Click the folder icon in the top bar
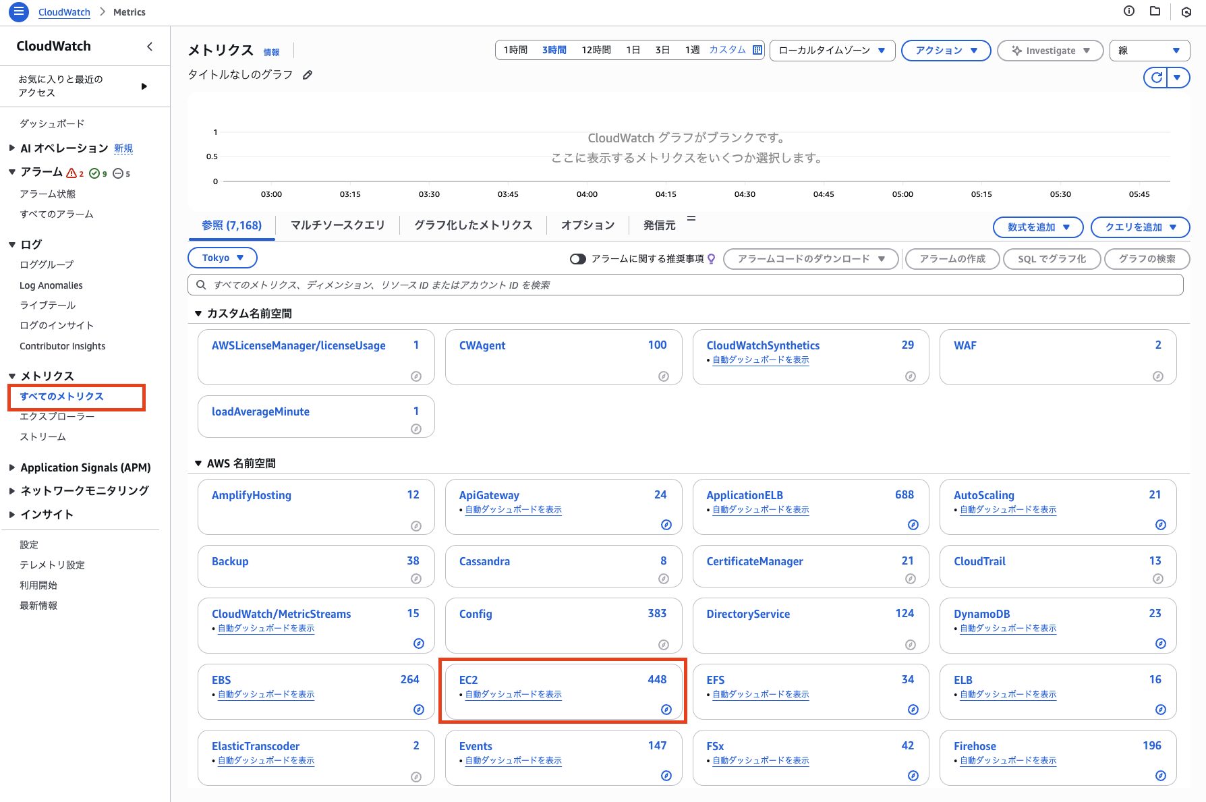Screen dimensions: 1206x802 (1155, 11)
